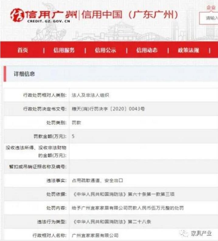Viewport: 218px width, 241px height.
Task: Open the 首页 navigation tab
Action: 23,50
